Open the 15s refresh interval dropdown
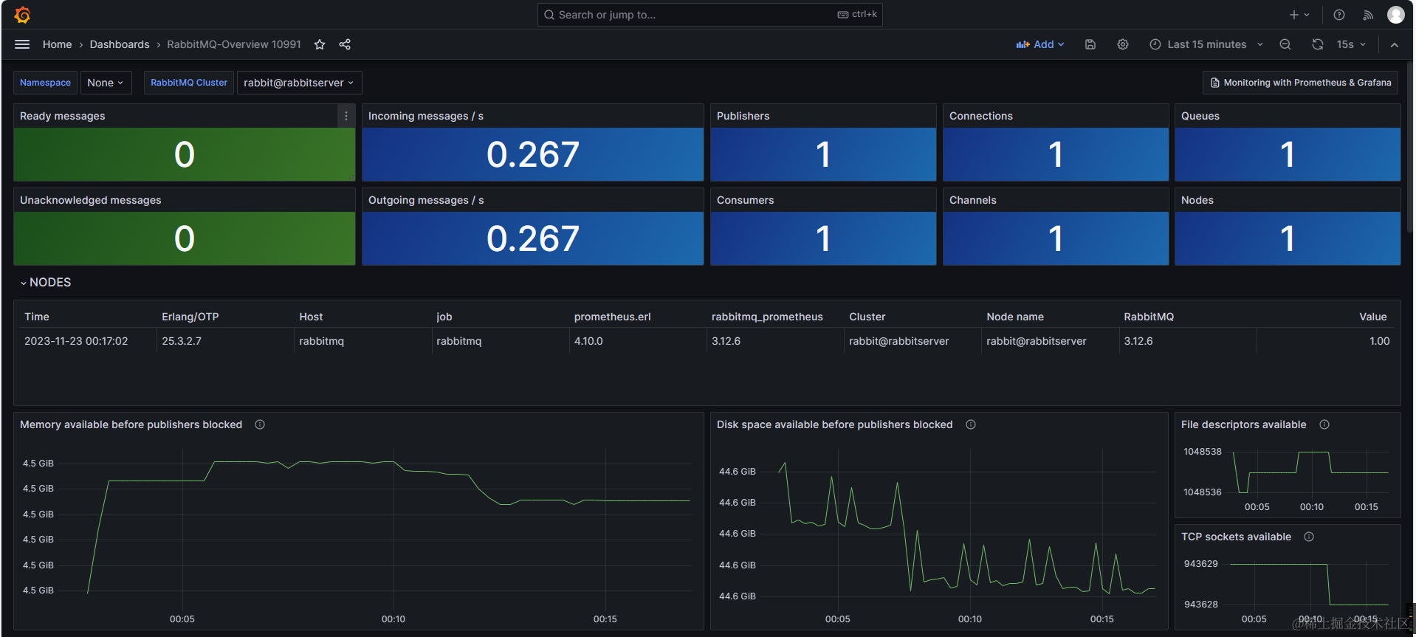1416x637 pixels. tap(1351, 44)
